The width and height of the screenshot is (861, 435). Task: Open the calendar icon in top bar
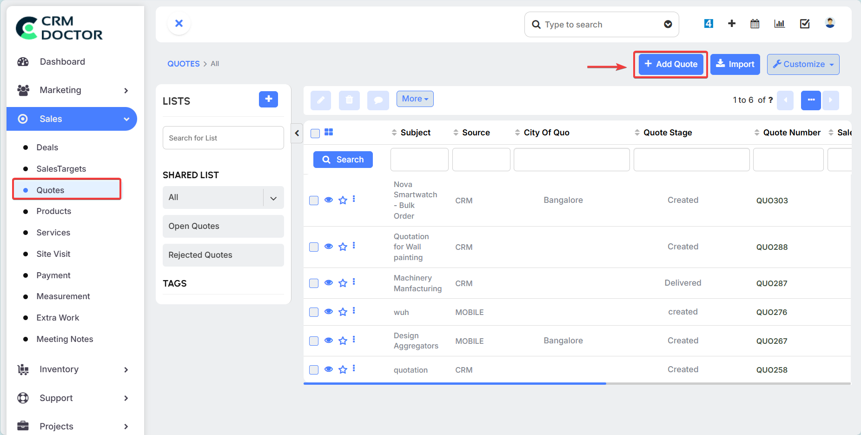coord(755,24)
